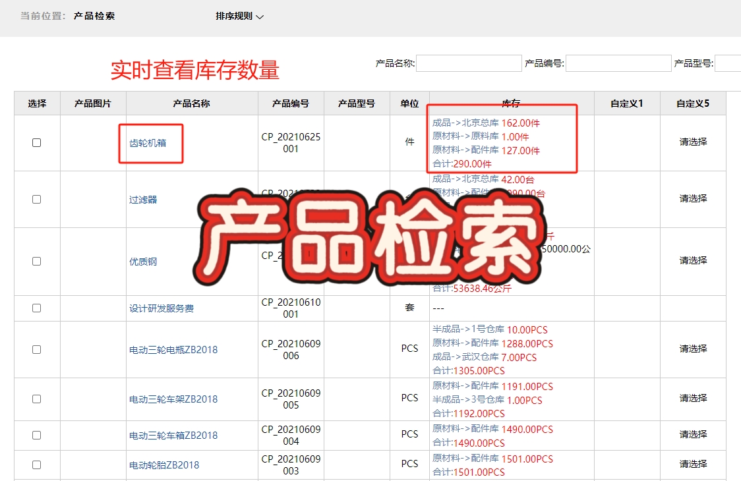Tick the checkbox for 电动三轮电瓶ZB2018

click(36, 350)
